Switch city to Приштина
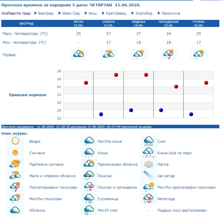The width and height of the screenshot is (223, 218). (x=170, y=13)
